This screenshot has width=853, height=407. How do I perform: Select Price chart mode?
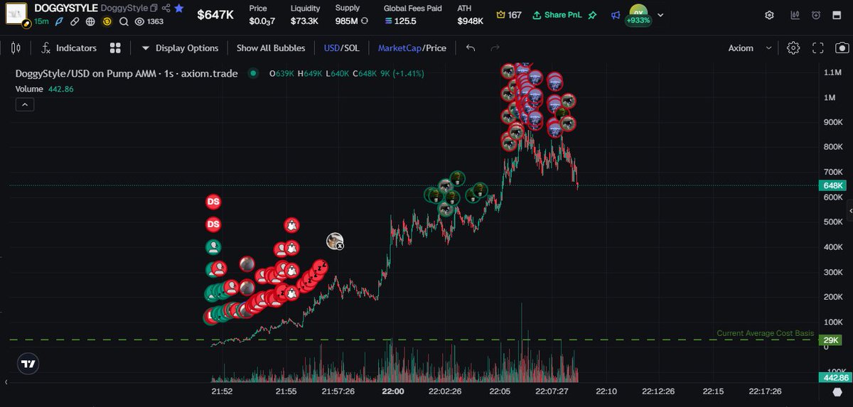coord(436,48)
